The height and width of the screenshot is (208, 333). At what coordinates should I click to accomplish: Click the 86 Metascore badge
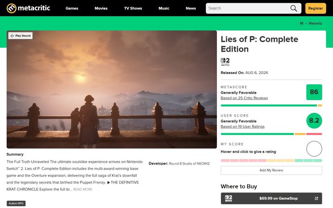point(314,92)
